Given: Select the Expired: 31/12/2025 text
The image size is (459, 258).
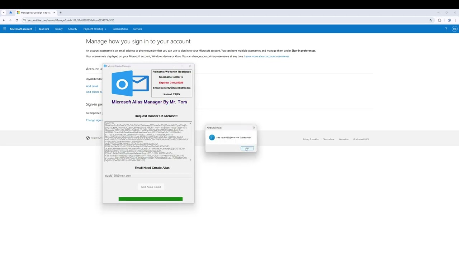Looking at the screenshot, I should coord(171,82).
